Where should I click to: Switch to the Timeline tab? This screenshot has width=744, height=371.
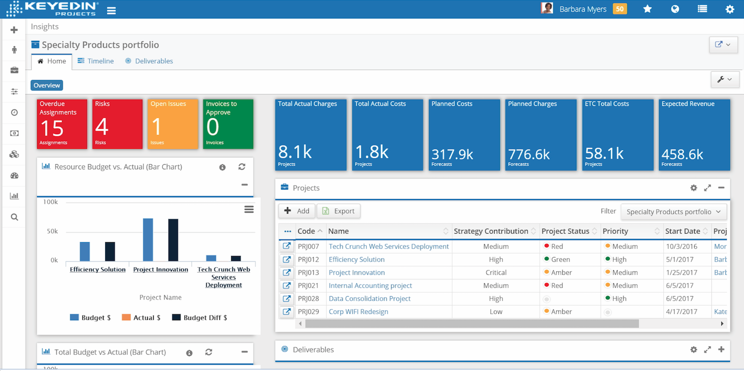pyautogui.click(x=96, y=61)
